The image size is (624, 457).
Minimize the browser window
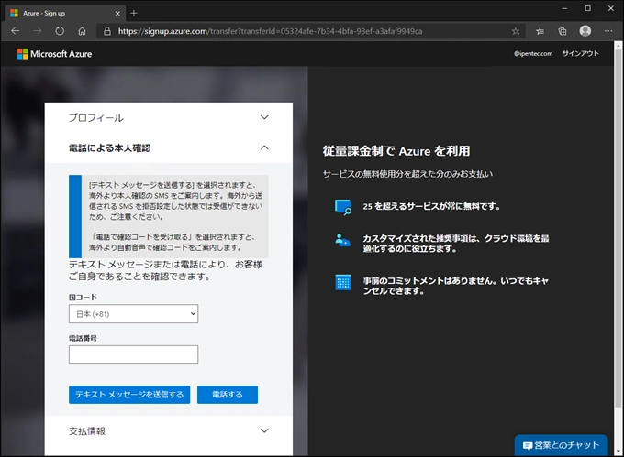pos(564,8)
